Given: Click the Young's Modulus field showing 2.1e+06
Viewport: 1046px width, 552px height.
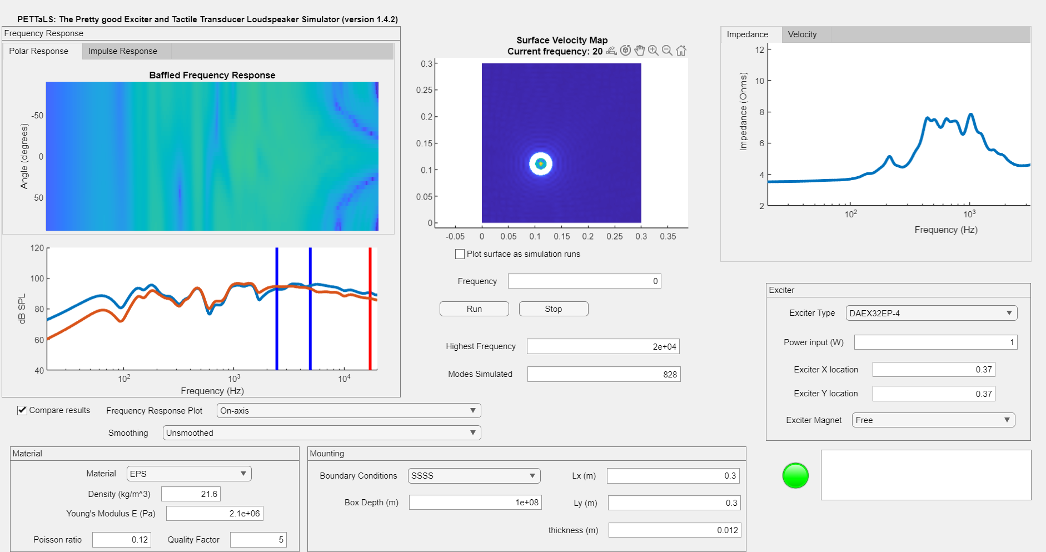Looking at the screenshot, I should pyautogui.click(x=215, y=514).
